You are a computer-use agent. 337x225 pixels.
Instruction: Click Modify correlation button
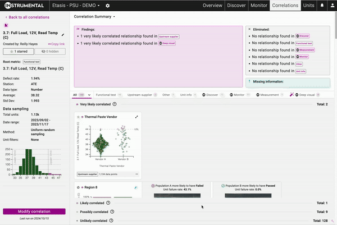(34, 212)
